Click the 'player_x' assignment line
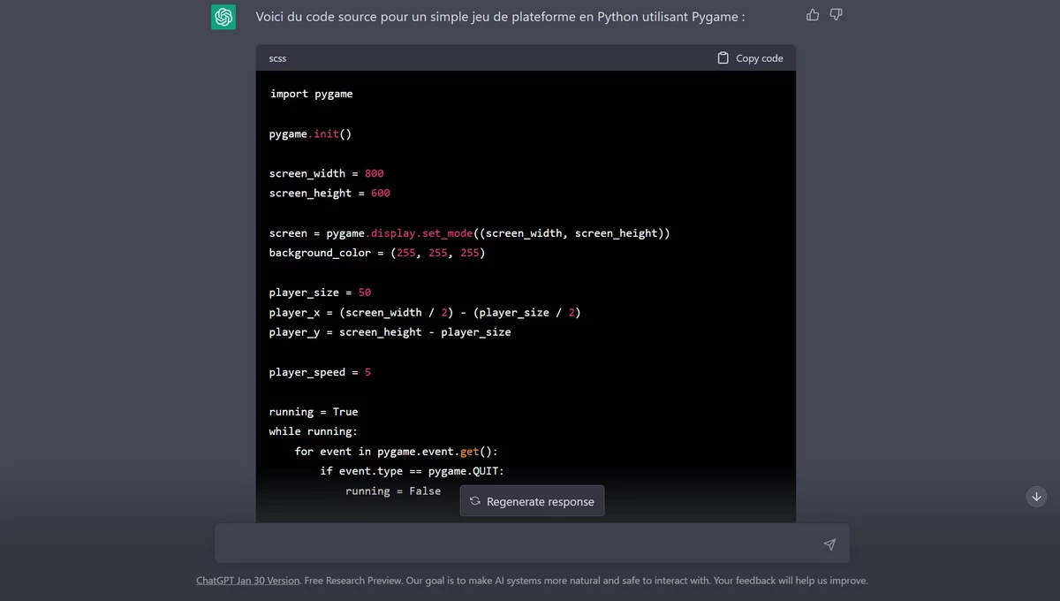This screenshot has width=1060, height=601. click(x=425, y=312)
